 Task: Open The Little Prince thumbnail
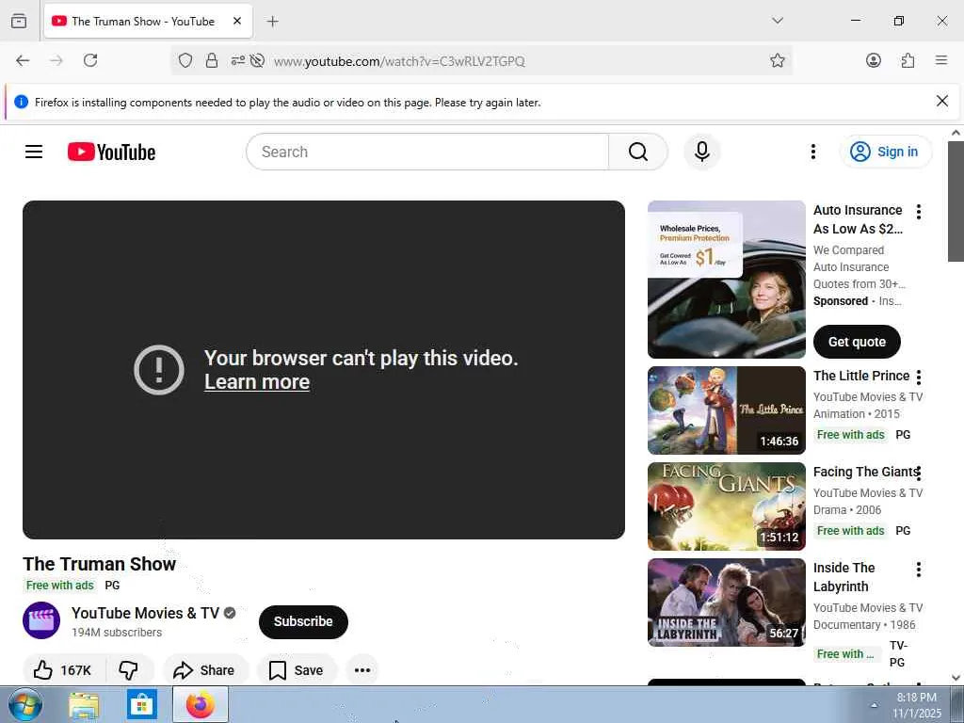(x=726, y=410)
